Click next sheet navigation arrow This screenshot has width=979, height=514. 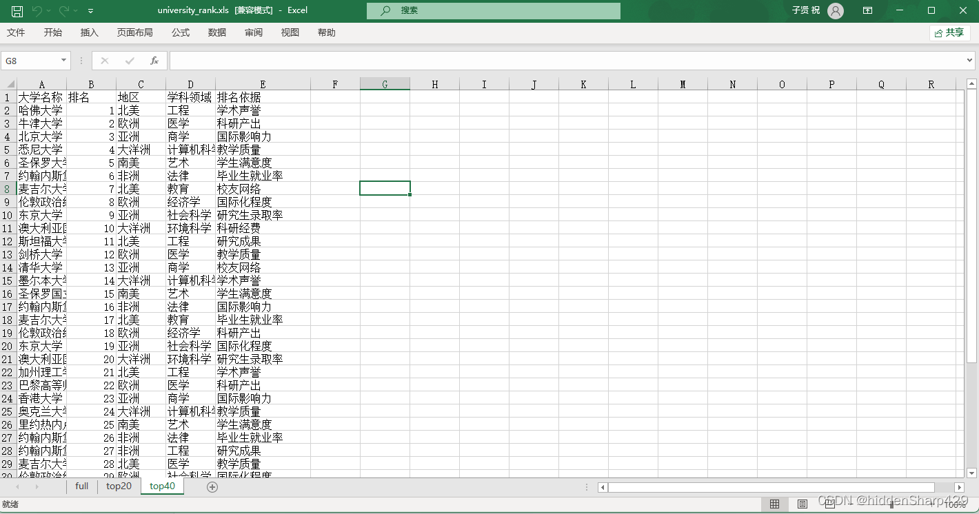click(x=37, y=487)
